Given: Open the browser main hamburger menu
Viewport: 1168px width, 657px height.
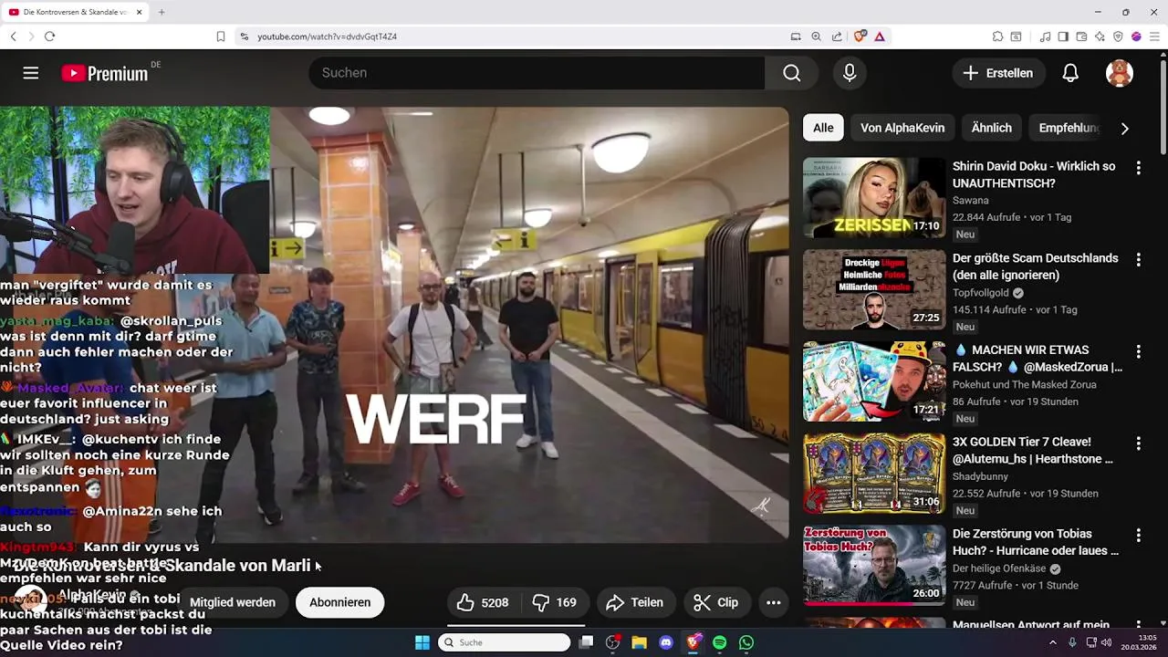Looking at the screenshot, I should [x=1154, y=36].
